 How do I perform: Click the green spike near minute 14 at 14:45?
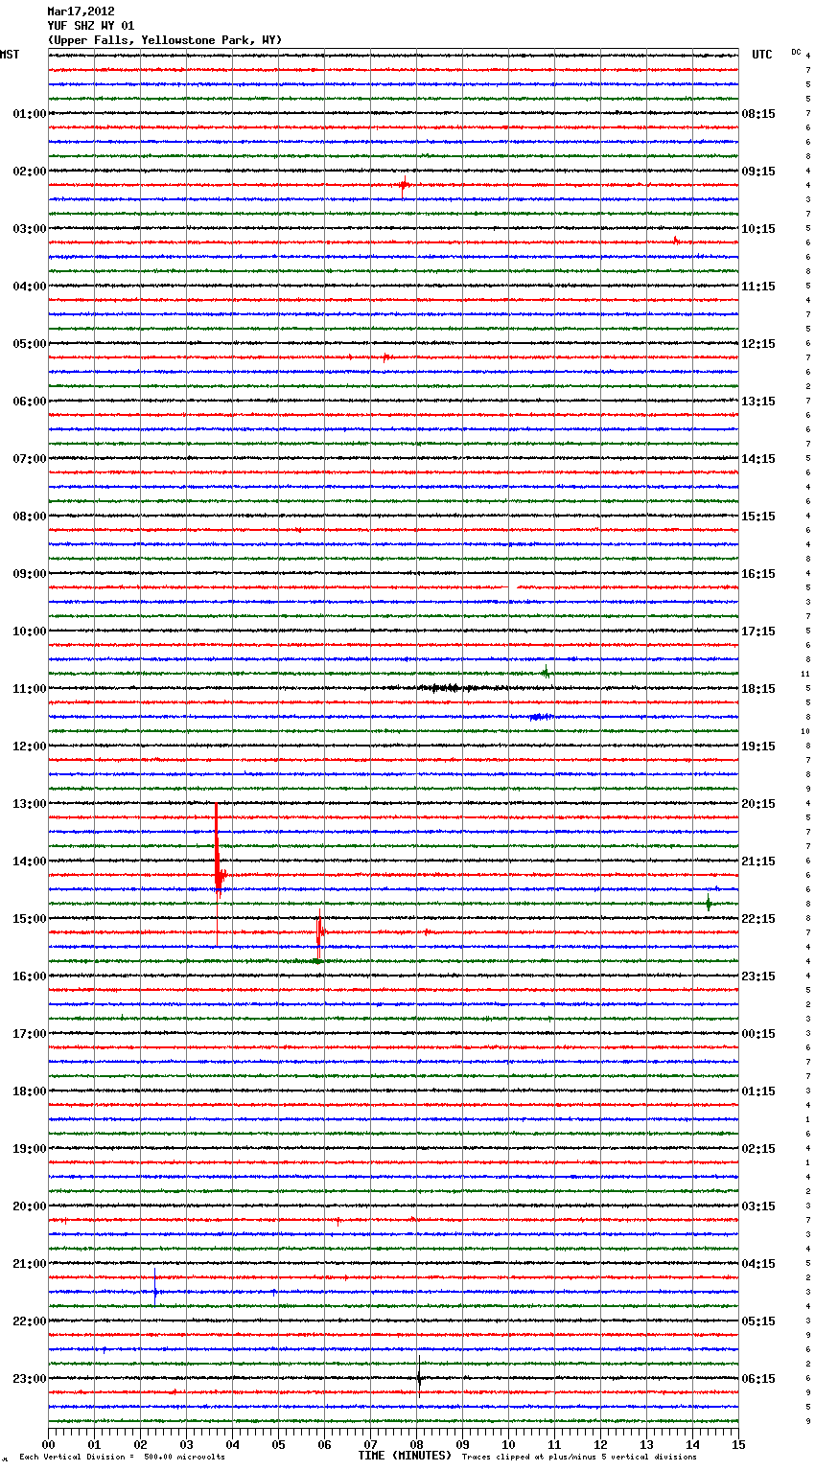coord(709,903)
